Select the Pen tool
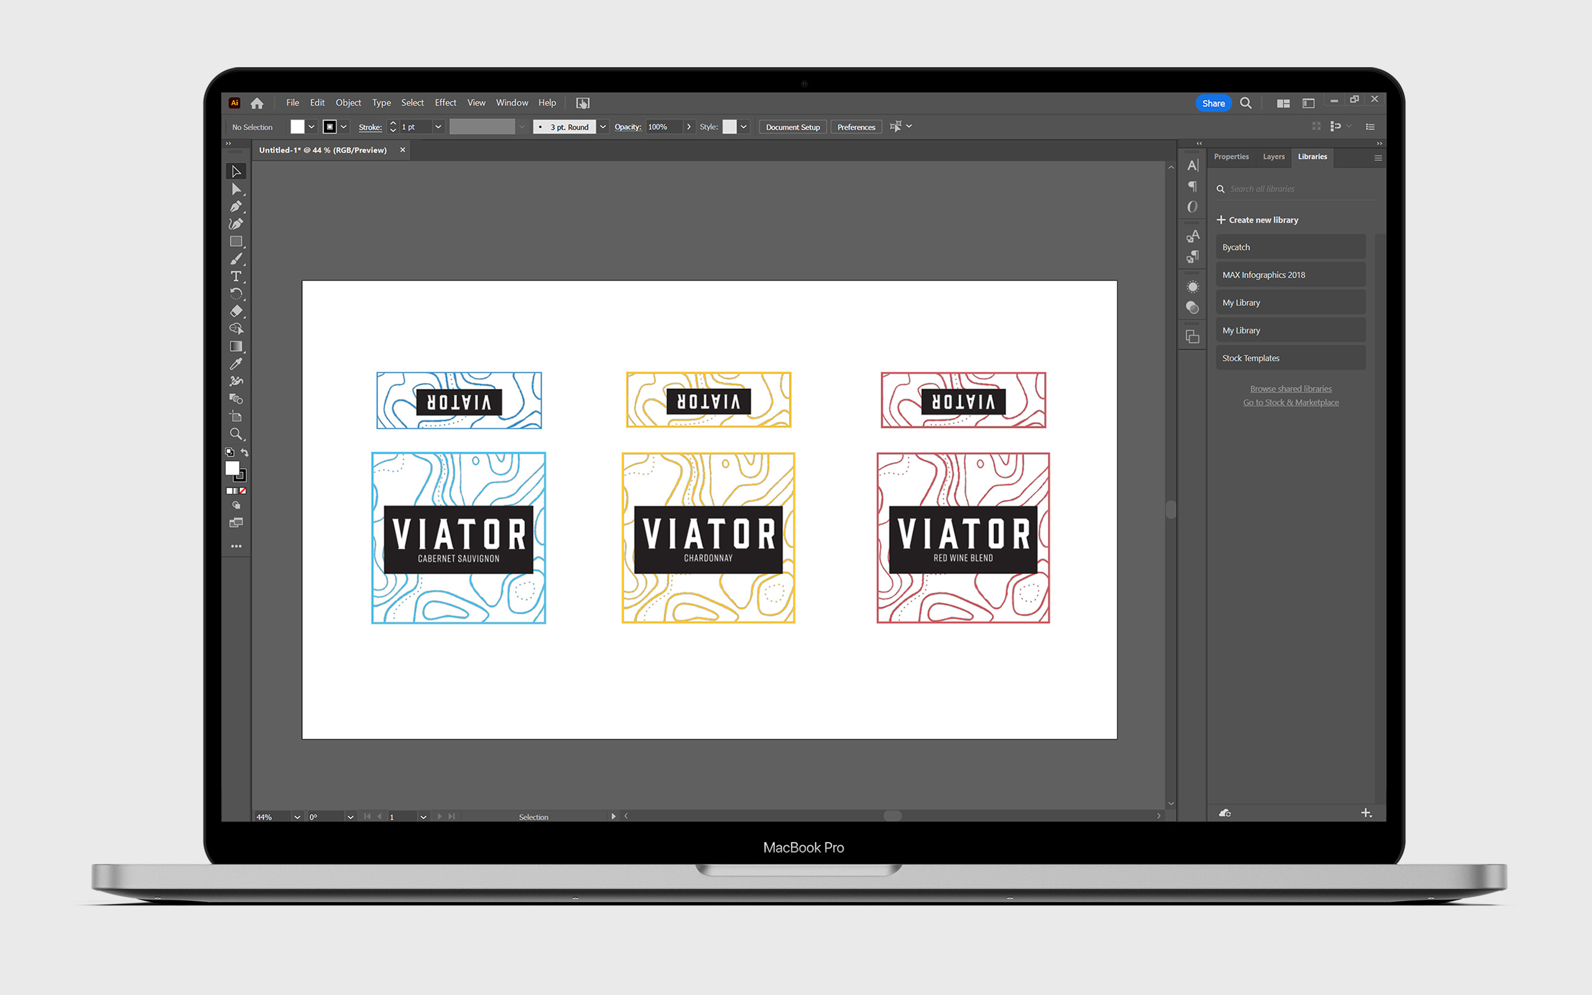 (x=236, y=206)
